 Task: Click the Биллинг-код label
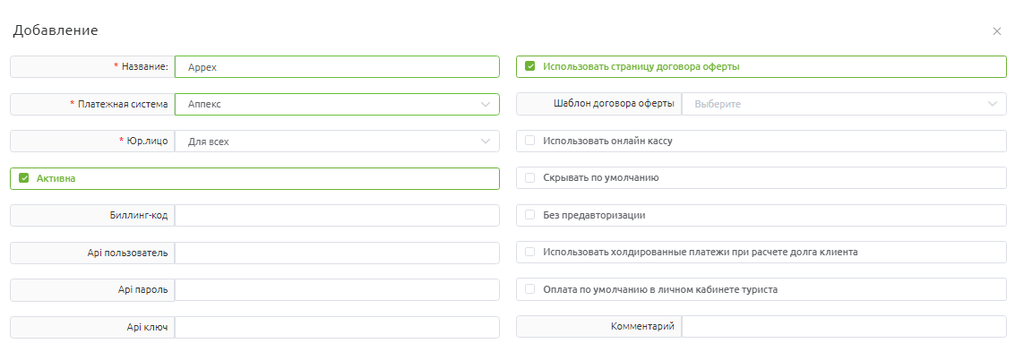(x=139, y=216)
